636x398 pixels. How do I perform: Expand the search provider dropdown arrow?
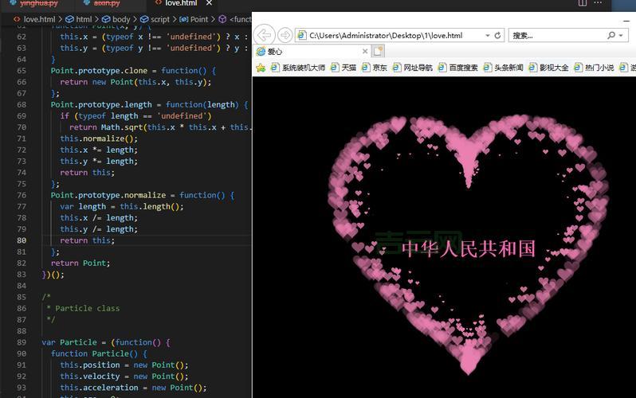click(621, 36)
